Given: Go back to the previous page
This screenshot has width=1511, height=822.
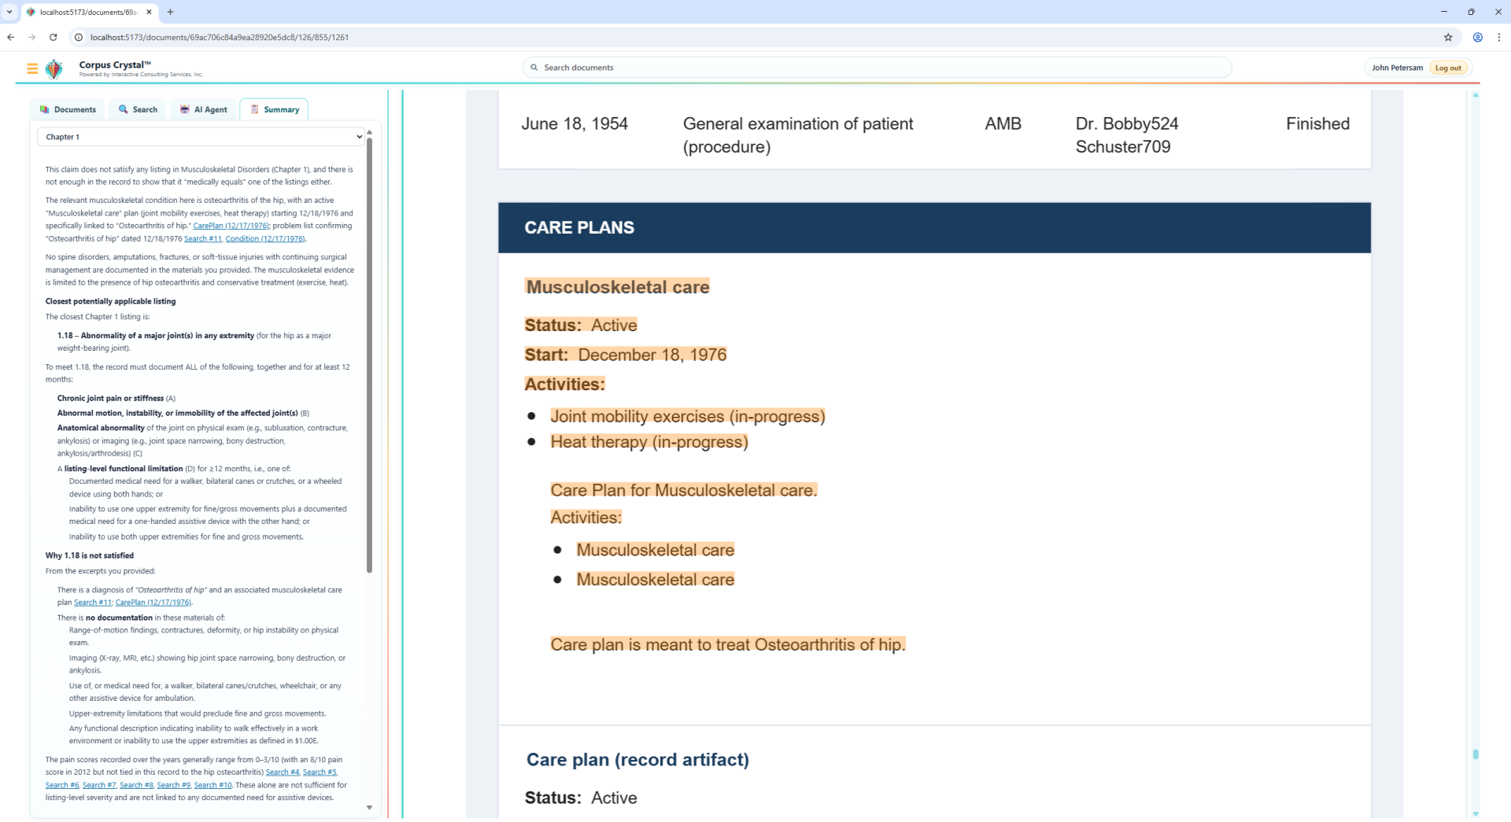Looking at the screenshot, I should (x=11, y=37).
